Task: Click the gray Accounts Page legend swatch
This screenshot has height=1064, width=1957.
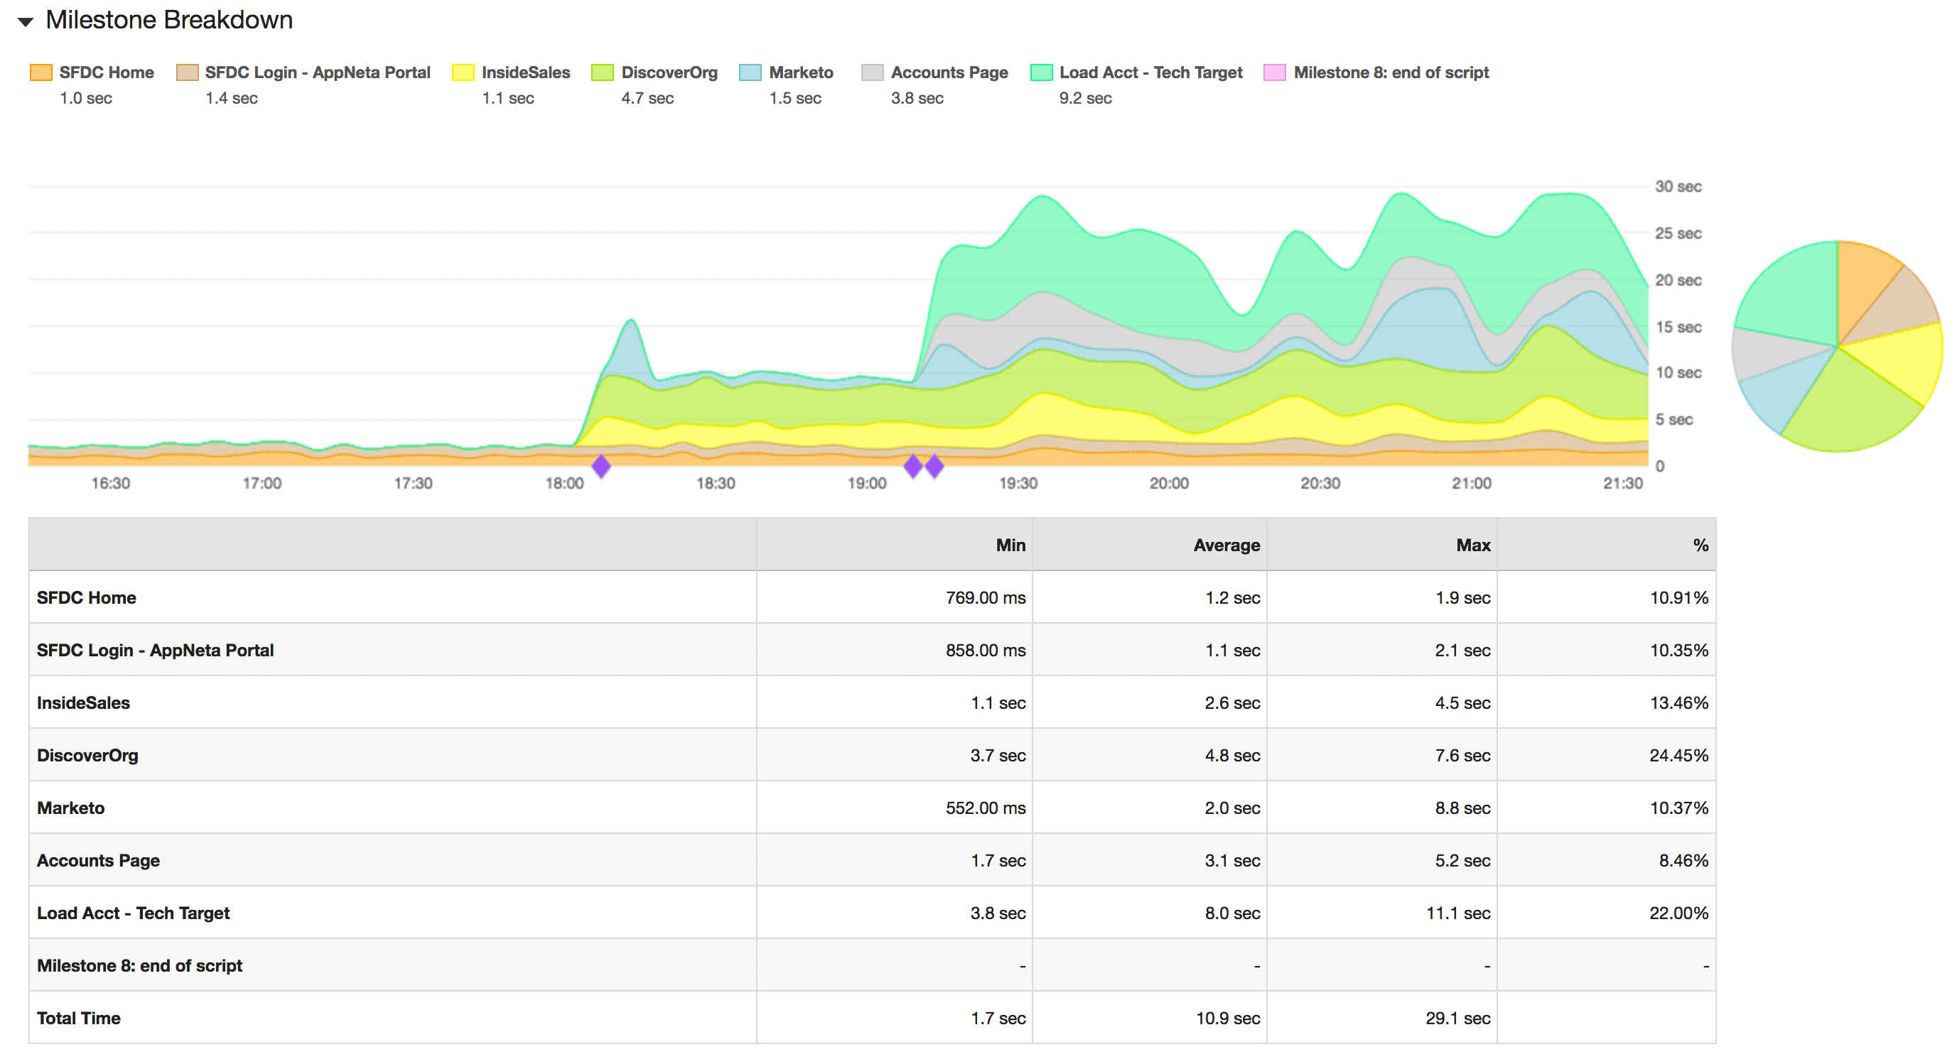Action: pyautogui.click(x=870, y=72)
